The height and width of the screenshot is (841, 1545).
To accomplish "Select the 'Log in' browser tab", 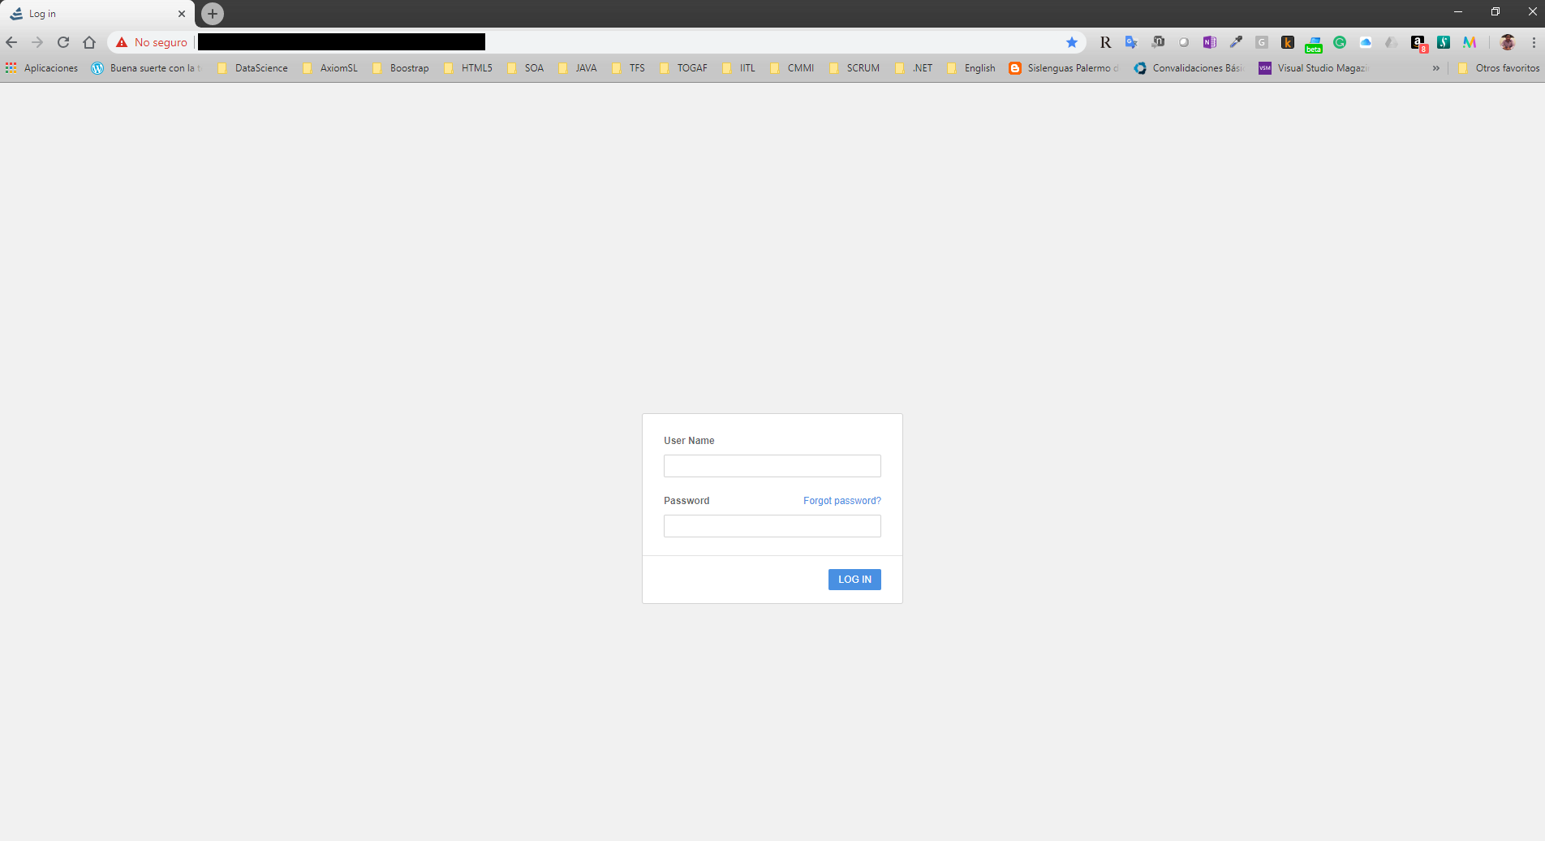I will click(x=89, y=14).
